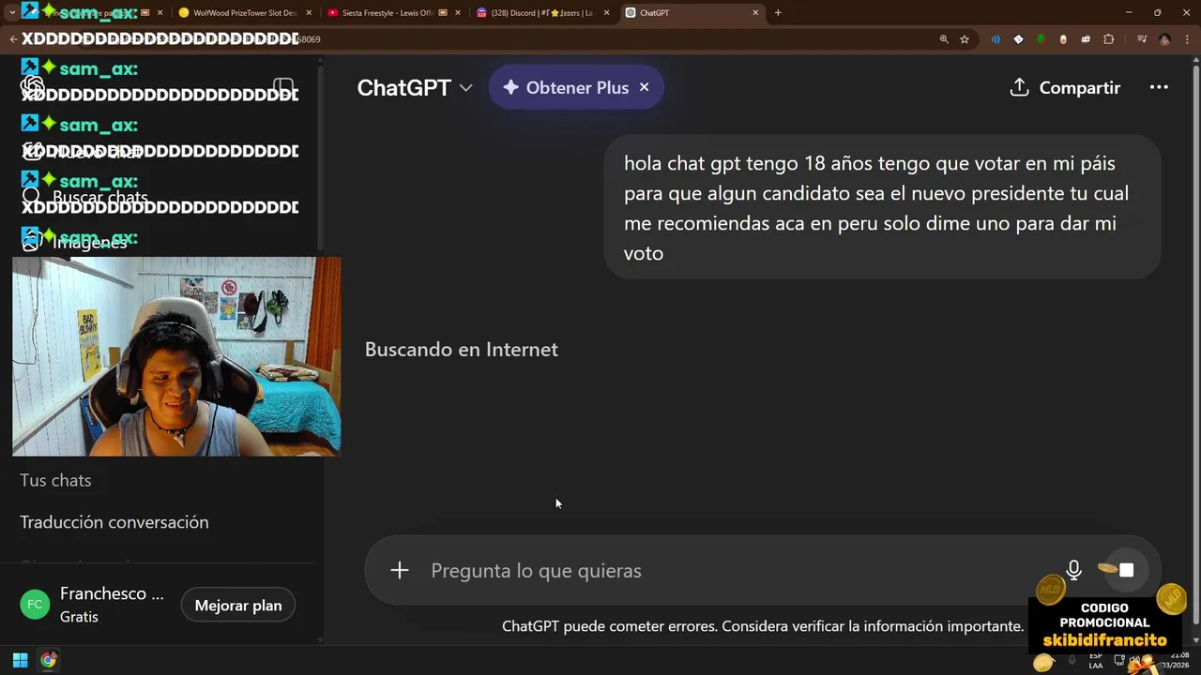Click the zoom magnifier icon in address bar

[x=944, y=39]
